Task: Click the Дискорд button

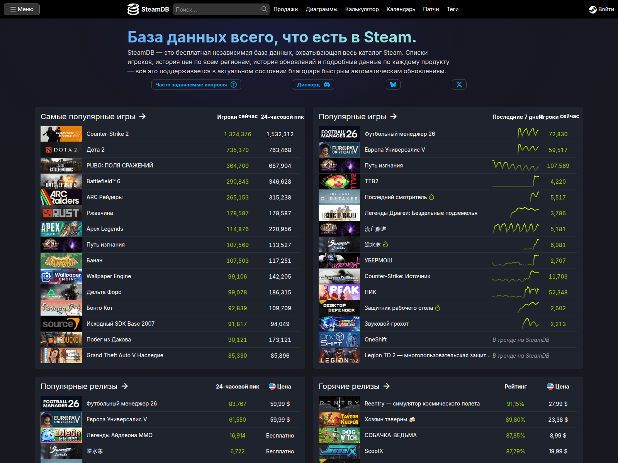Action: (x=313, y=84)
